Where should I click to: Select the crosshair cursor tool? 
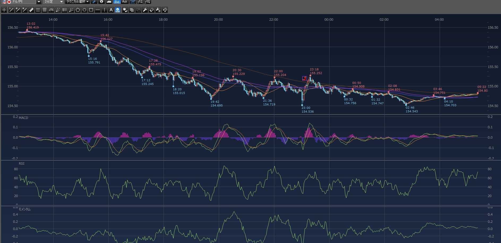point(4,10)
